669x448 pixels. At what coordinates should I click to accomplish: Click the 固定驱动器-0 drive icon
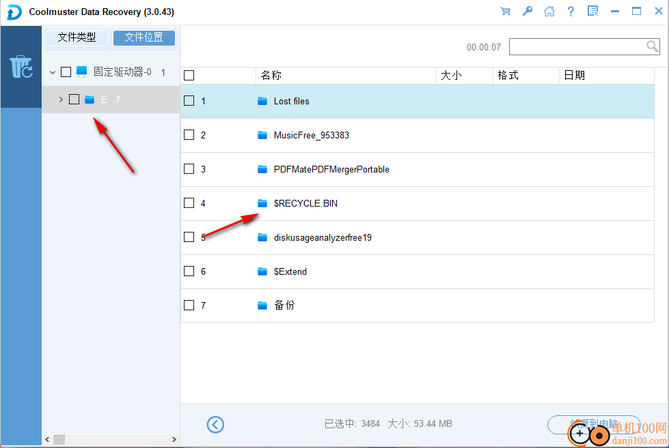coord(81,72)
